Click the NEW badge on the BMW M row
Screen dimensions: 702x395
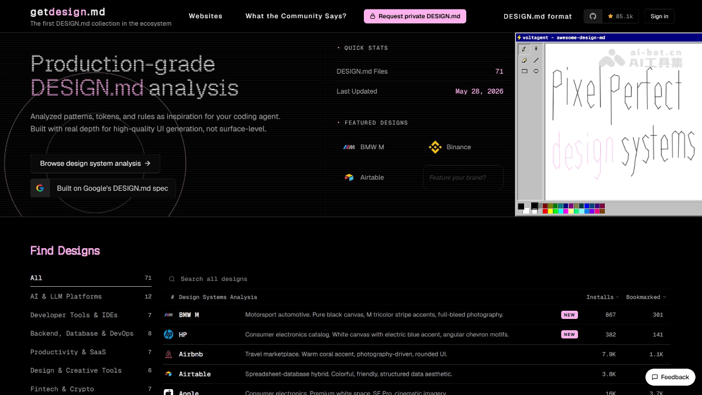[x=569, y=315]
